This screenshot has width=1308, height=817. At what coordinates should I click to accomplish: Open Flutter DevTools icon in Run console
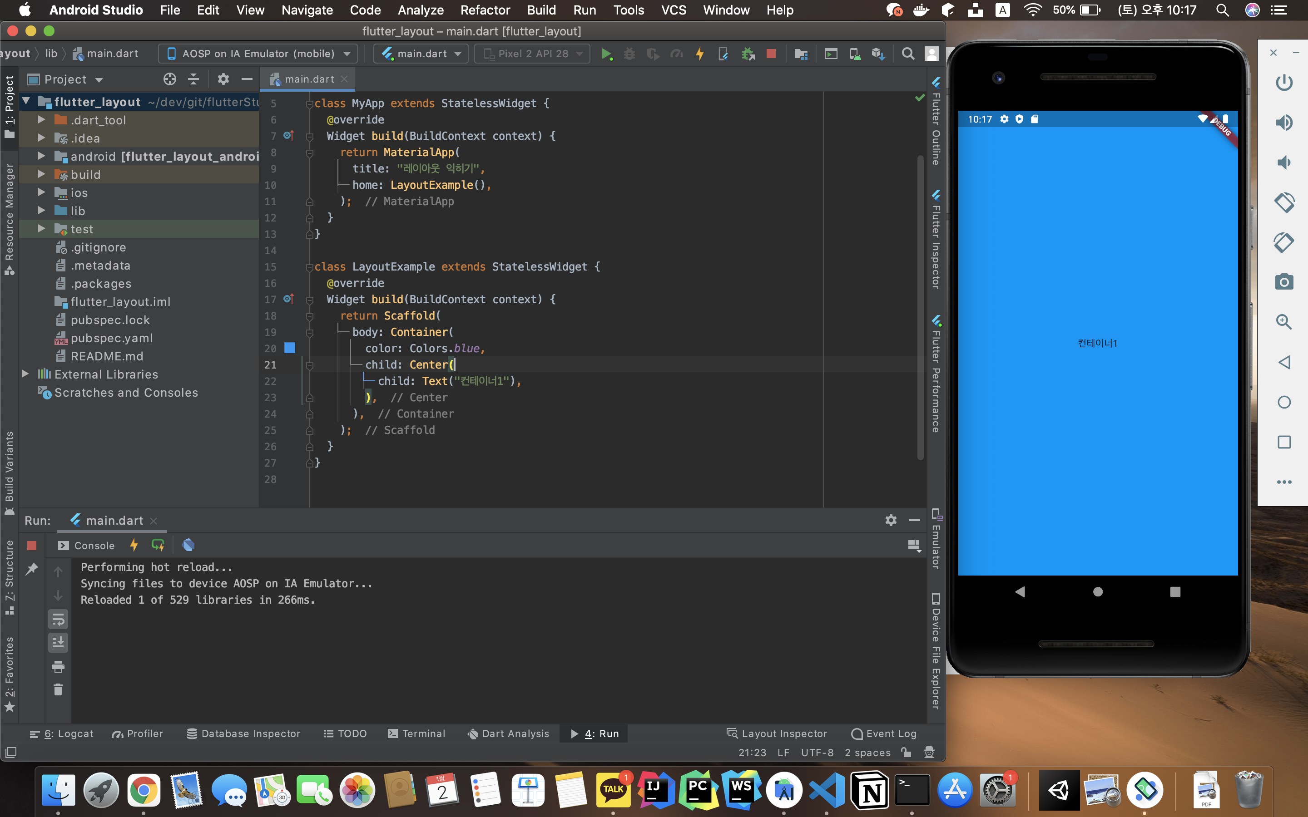click(188, 545)
